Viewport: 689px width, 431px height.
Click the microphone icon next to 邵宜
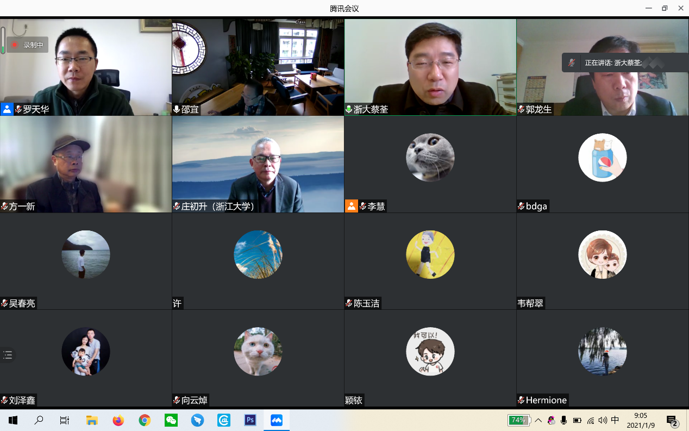[x=177, y=109]
